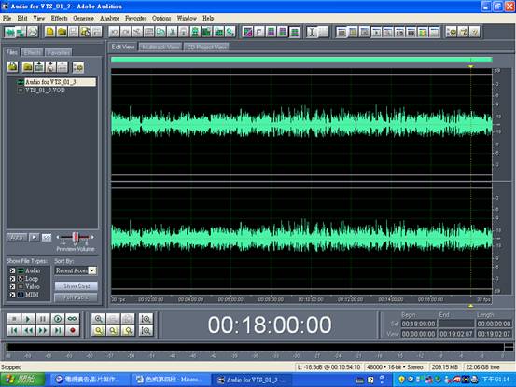Open the Sort By Recent Access dropdown

(x=92, y=270)
